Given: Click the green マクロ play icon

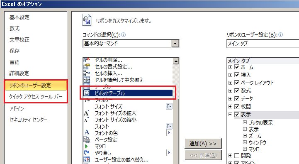Looking at the screenshot, I should tap(86, 146).
